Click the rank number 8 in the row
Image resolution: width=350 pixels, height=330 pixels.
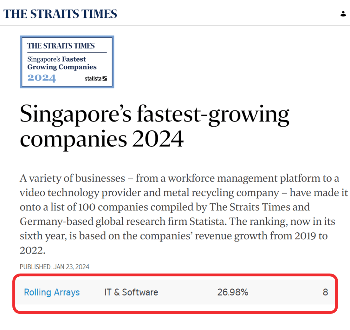pos(326,292)
